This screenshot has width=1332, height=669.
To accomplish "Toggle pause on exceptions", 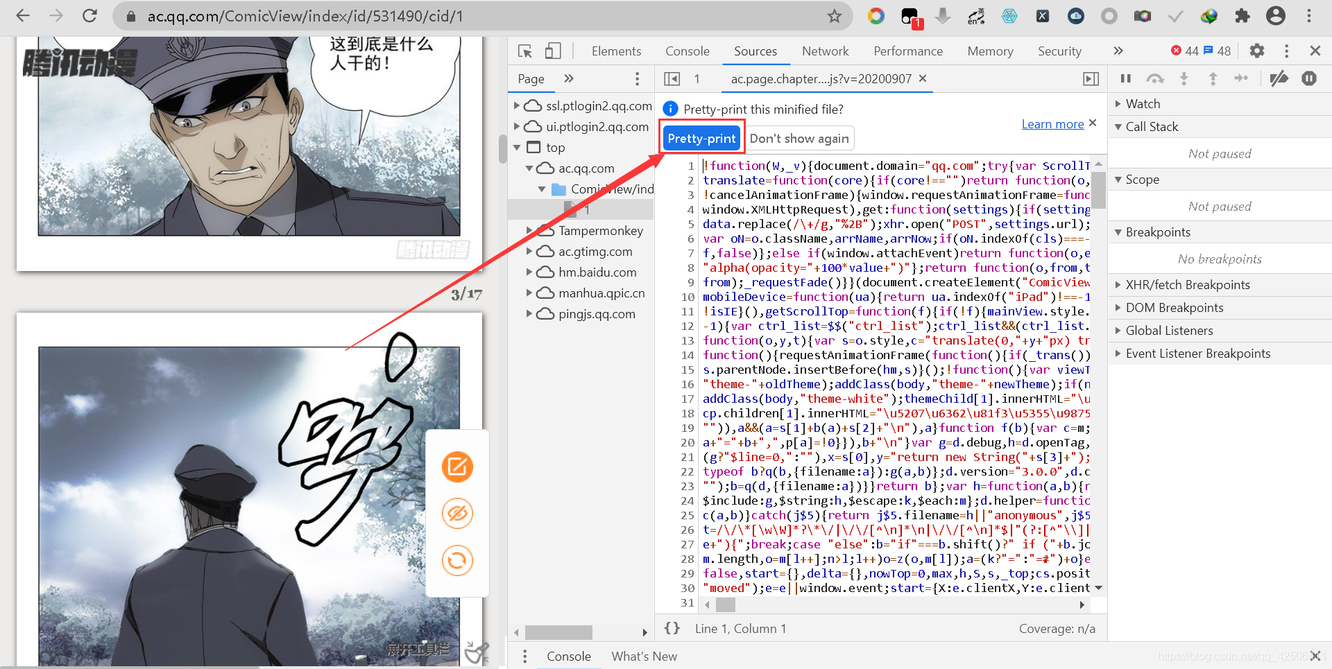I will [1309, 78].
